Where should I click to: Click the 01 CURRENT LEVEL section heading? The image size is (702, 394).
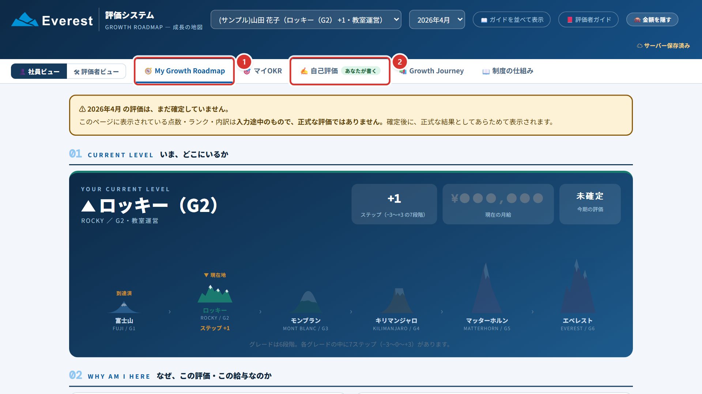[x=149, y=154]
